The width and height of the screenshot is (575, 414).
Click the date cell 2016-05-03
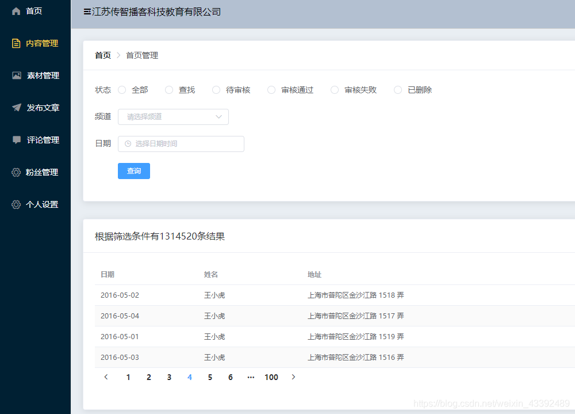(120, 358)
